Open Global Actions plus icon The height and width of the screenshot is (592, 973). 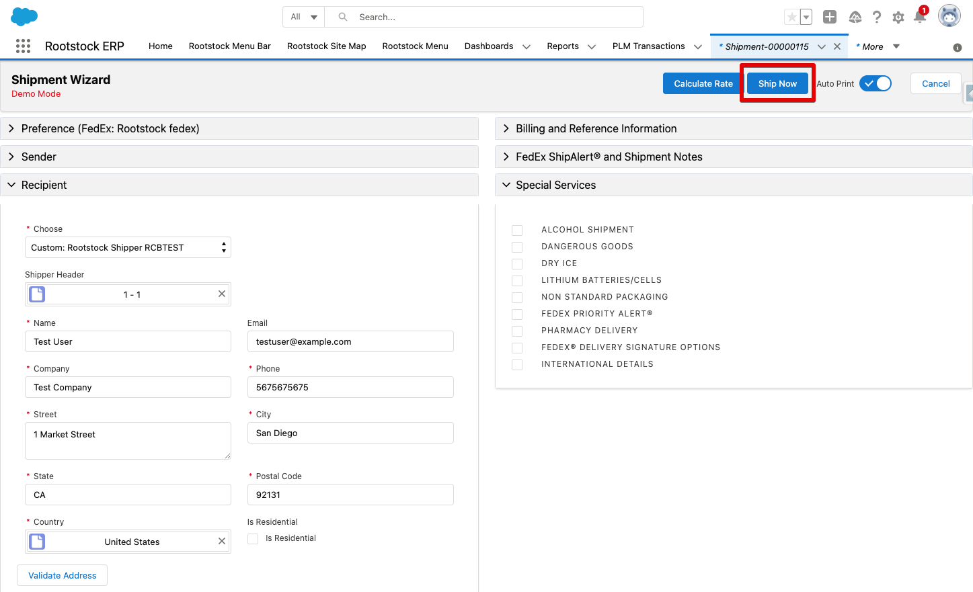pos(830,17)
